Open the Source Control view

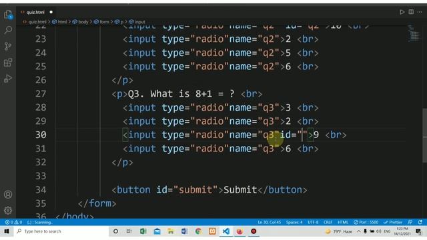point(8,46)
